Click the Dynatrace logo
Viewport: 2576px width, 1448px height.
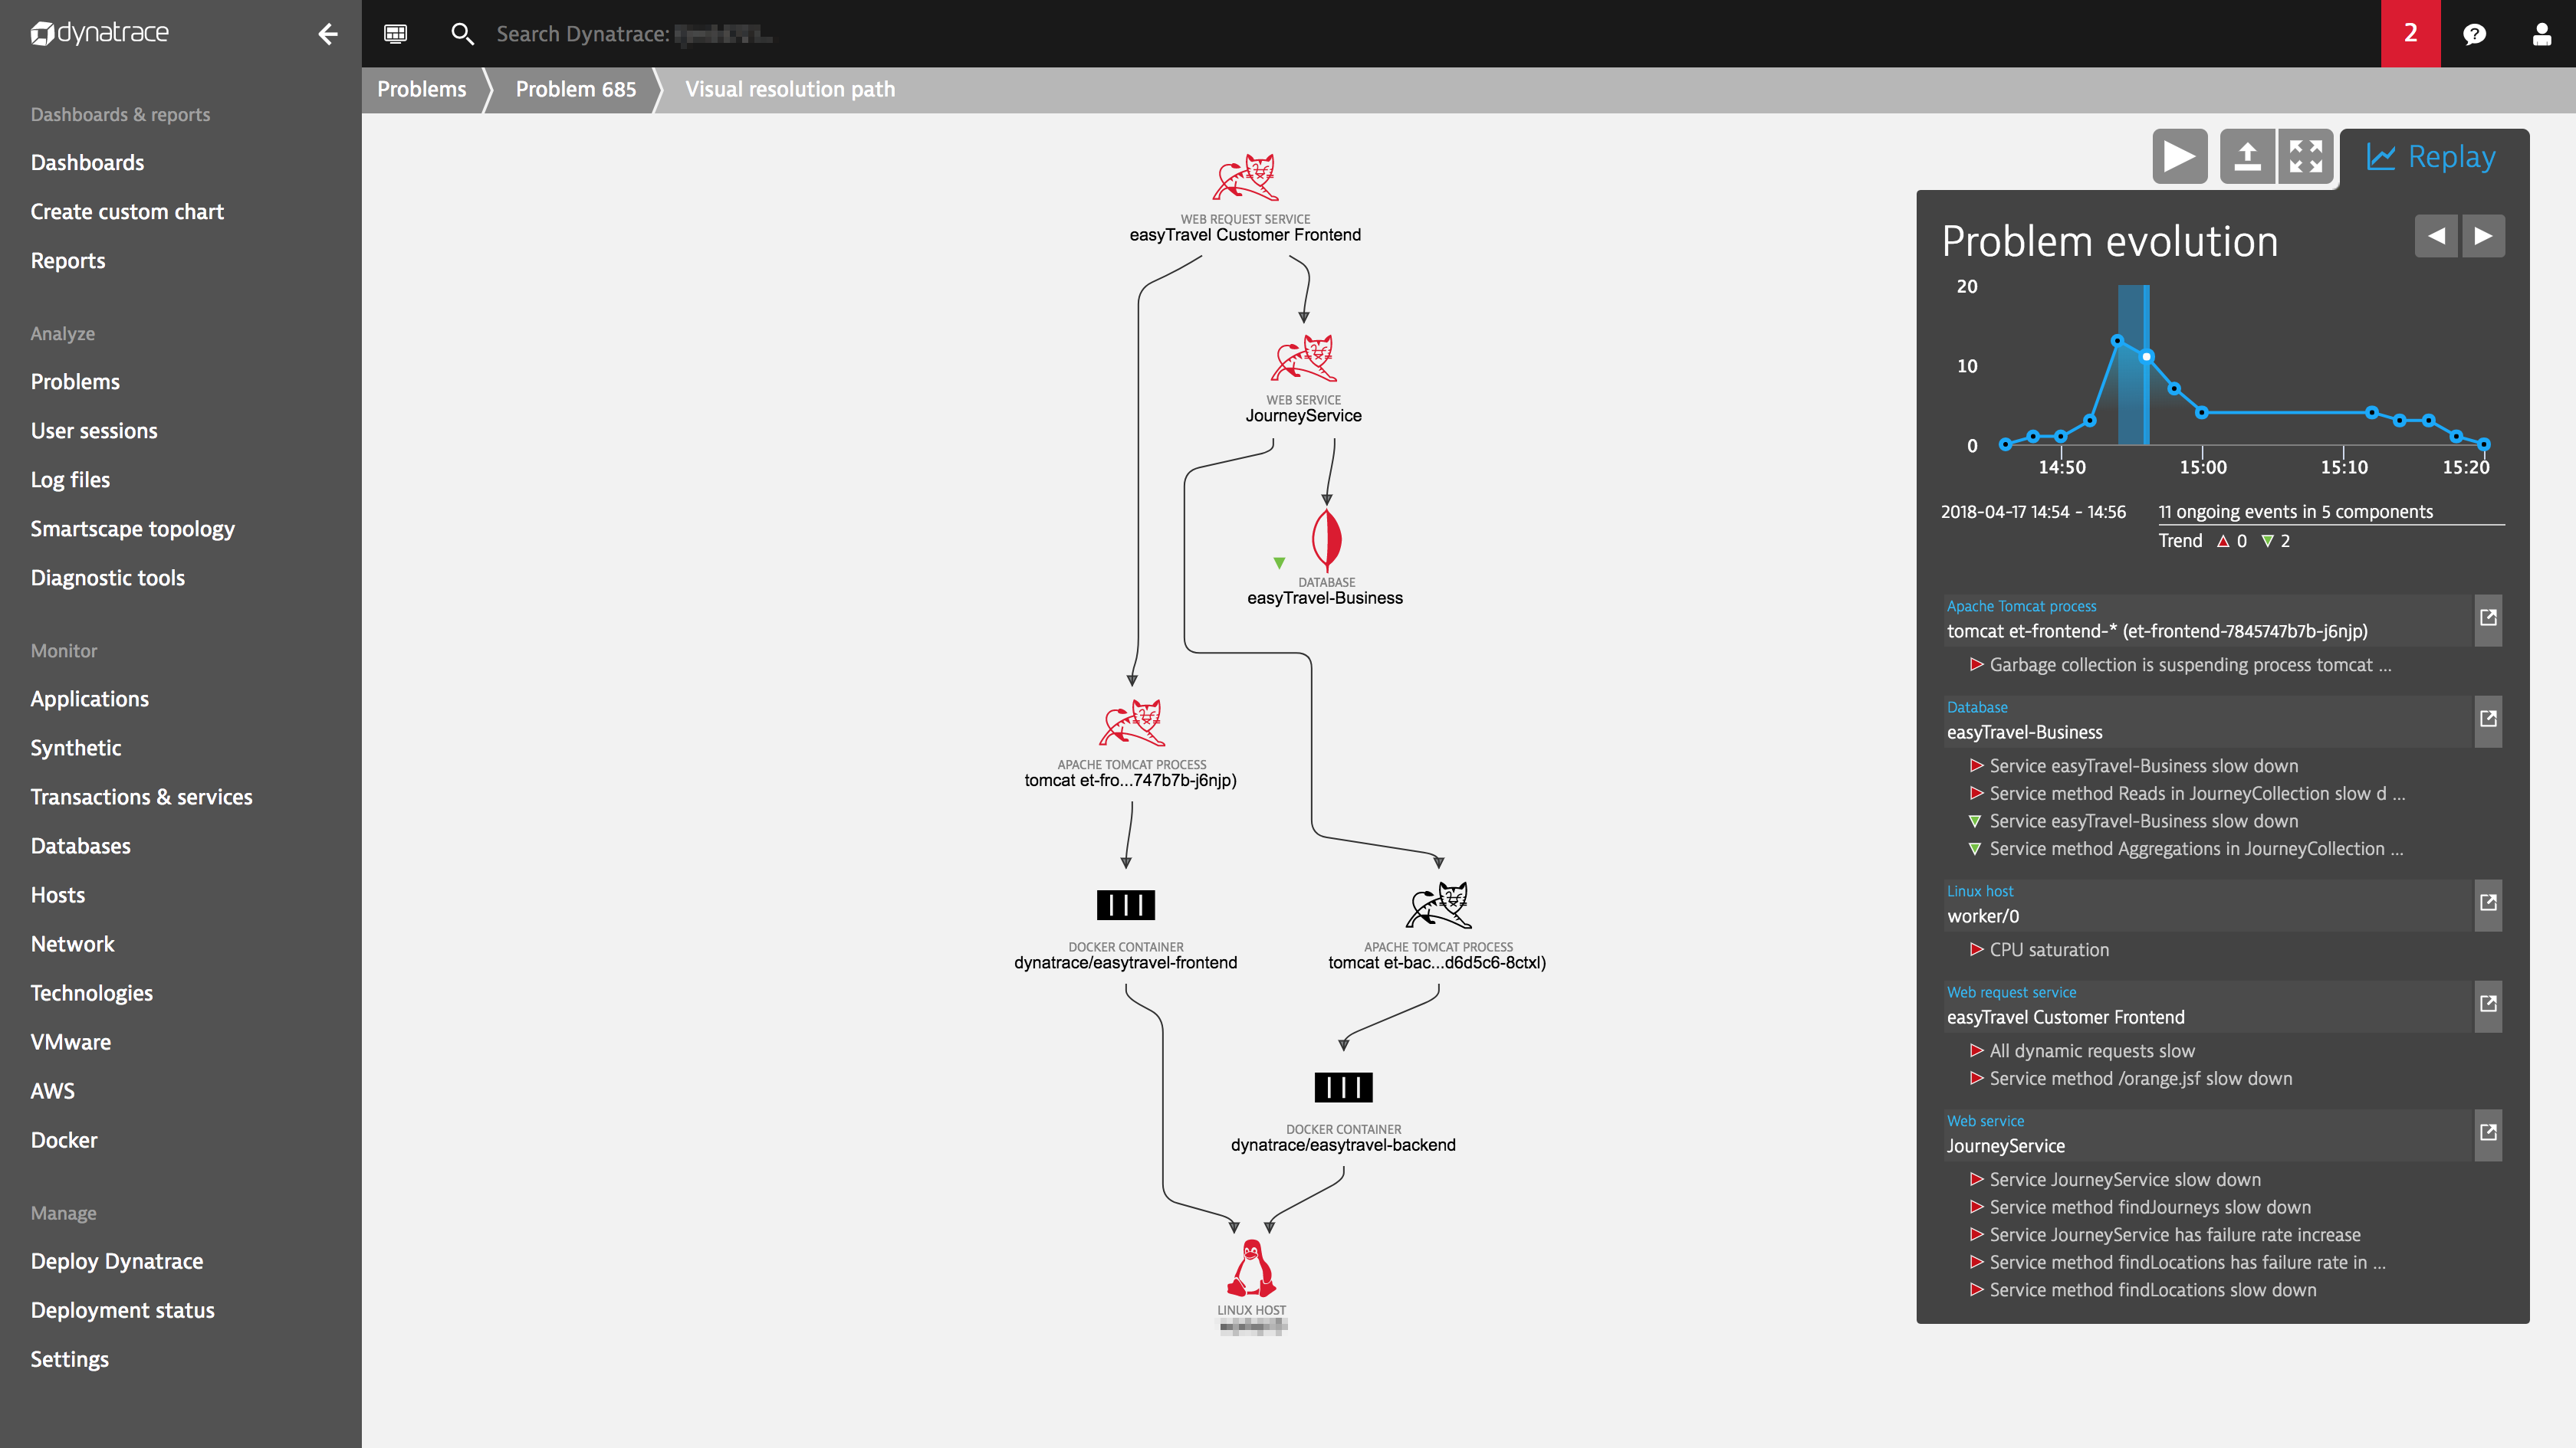(x=99, y=33)
